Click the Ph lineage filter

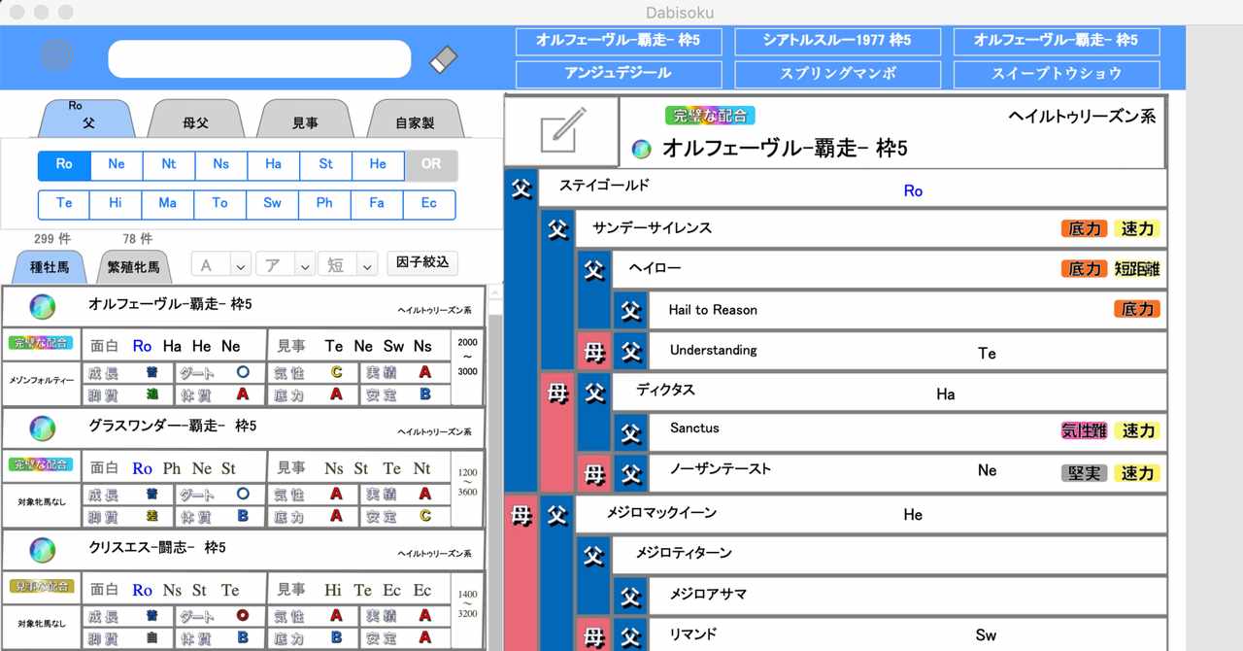pyautogui.click(x=325, y=204)
